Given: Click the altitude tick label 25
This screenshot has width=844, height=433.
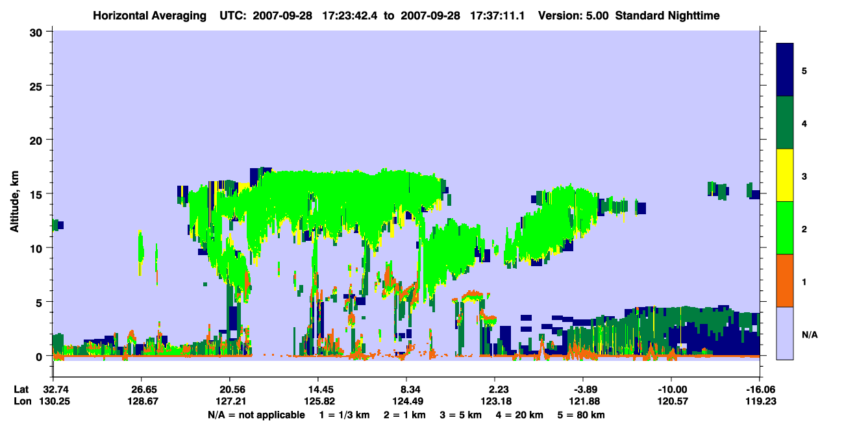Looking at the screenshot, I should (36, 86).
